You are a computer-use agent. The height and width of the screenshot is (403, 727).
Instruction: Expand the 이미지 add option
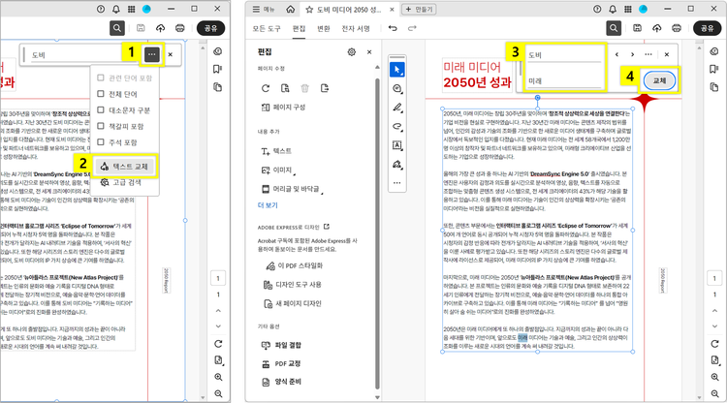pyautogui.click(x=278, y=170)
